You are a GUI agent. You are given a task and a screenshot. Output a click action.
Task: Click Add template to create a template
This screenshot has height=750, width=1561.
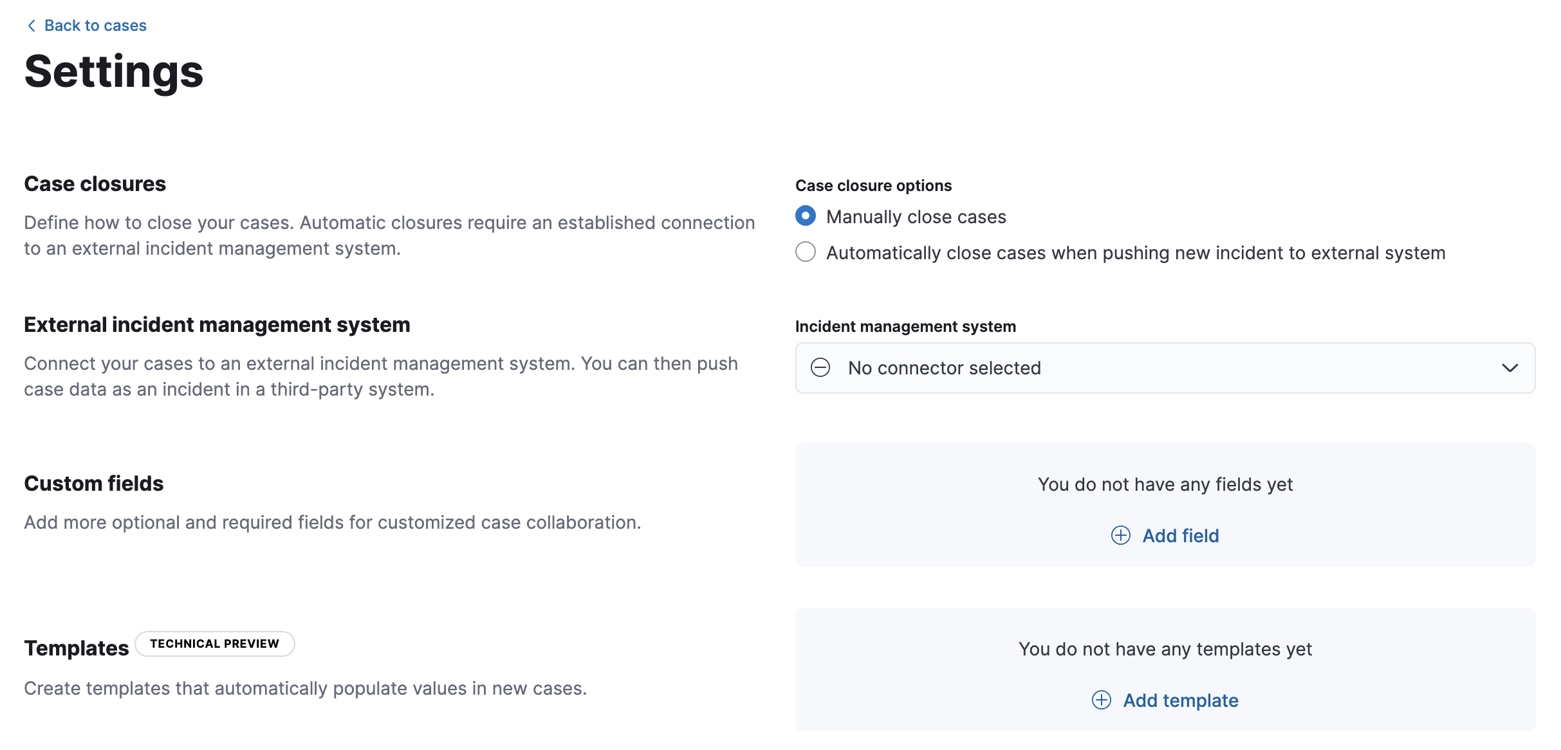pyautogui.click(x=1181, y=700)
